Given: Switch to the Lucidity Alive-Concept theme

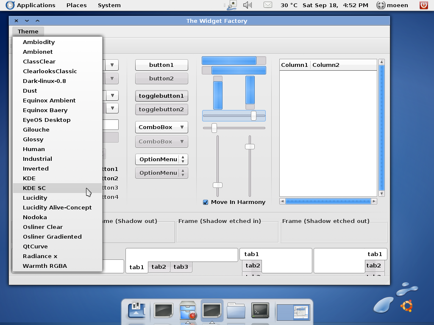Looking at the screenshot, I should [58, 207].
